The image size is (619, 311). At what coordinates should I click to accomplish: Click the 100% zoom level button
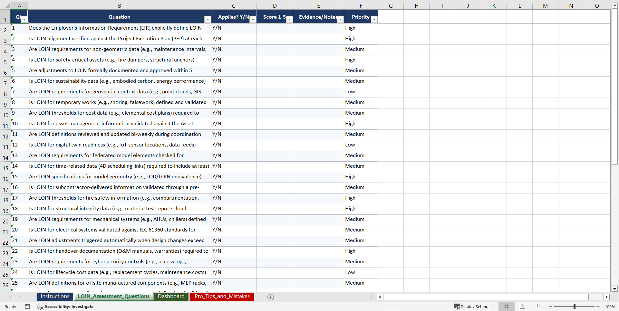tap(610, 306)
